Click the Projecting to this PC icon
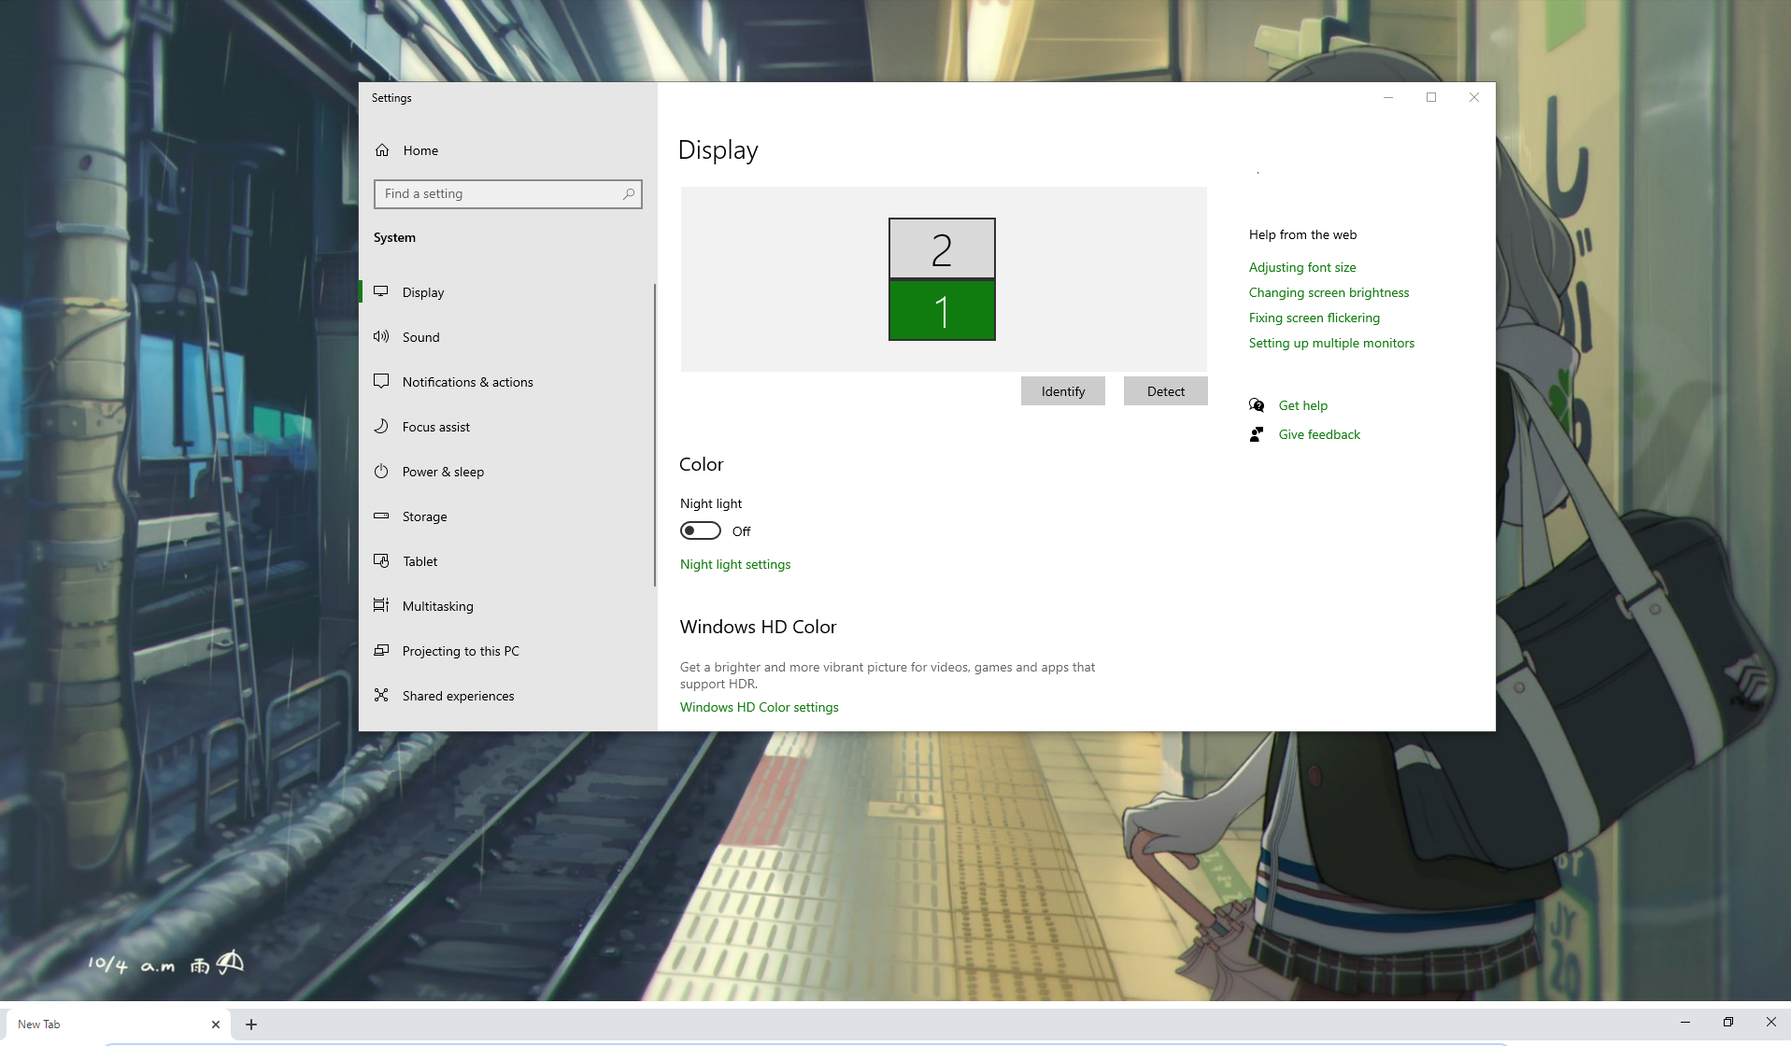Image resolution: width=1791 pixels, height=1046 pixels. click(381, 650)
